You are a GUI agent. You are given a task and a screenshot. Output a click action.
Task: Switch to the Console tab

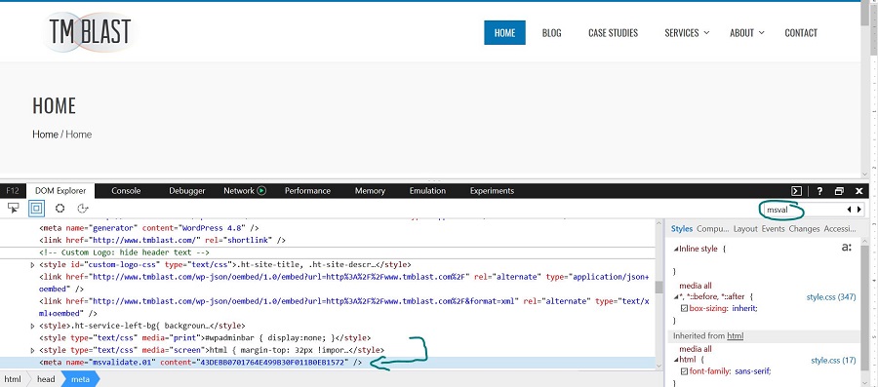coord(126,191)
